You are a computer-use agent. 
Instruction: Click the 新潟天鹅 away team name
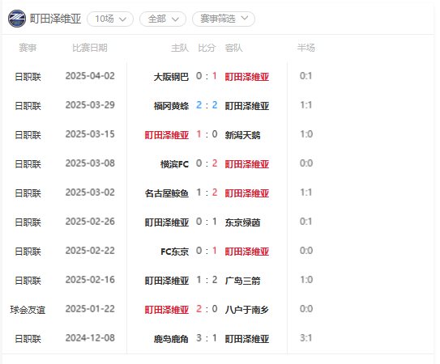tap(242, 135)
